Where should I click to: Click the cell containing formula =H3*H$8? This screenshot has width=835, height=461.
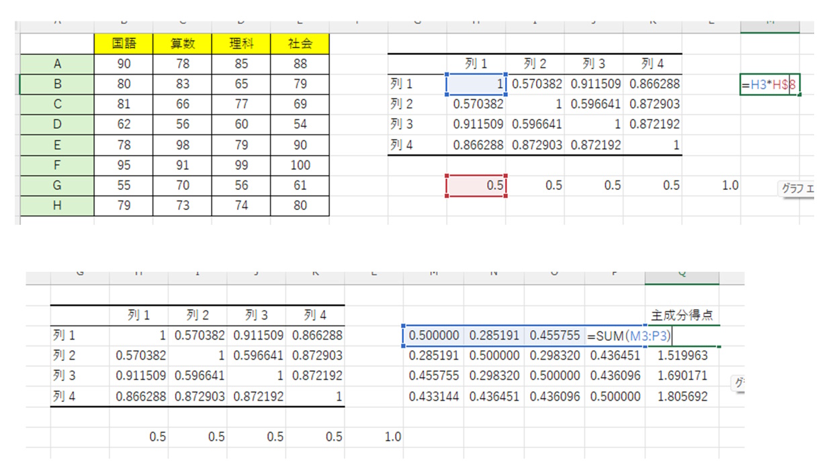click(770, 85)
